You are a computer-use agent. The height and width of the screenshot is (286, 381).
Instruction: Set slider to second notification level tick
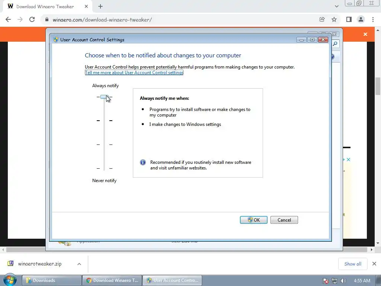105,121
